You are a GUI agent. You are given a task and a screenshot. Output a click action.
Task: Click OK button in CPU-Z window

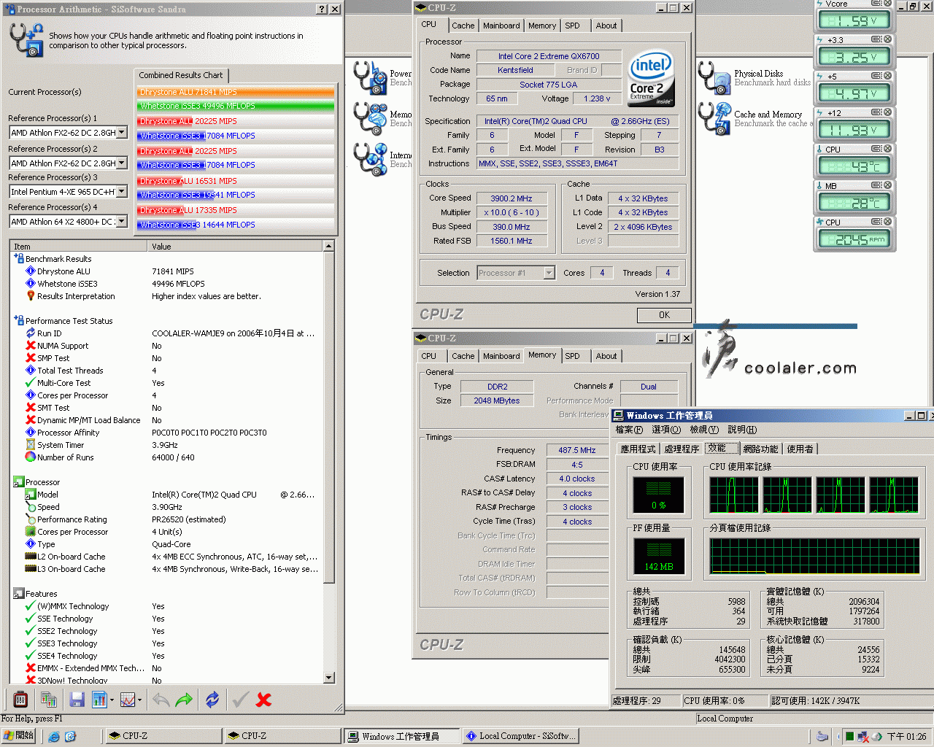[664, 315]
